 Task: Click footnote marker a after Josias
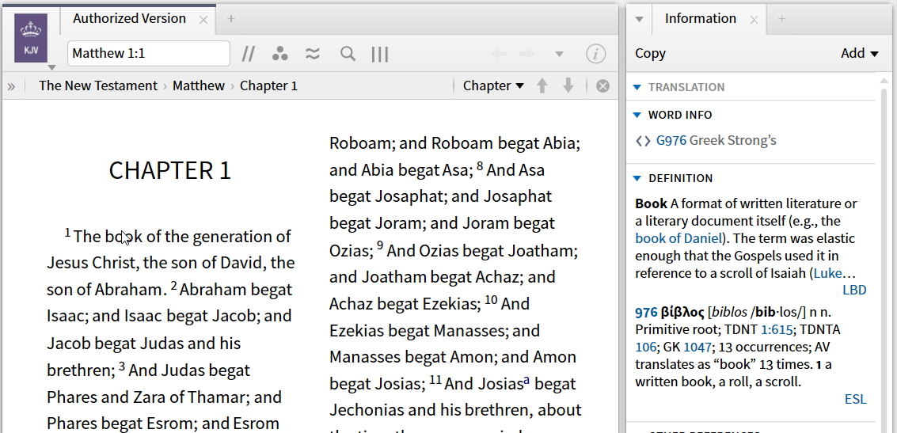tap(526, 382)
